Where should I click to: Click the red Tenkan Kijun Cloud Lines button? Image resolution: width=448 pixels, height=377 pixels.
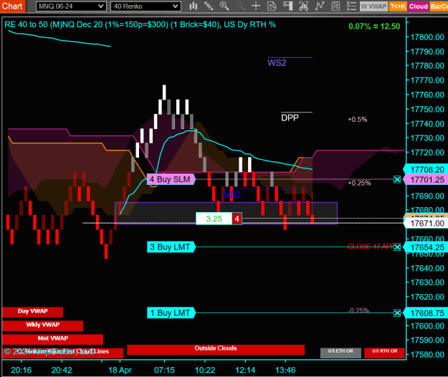[x=63, y=353]
